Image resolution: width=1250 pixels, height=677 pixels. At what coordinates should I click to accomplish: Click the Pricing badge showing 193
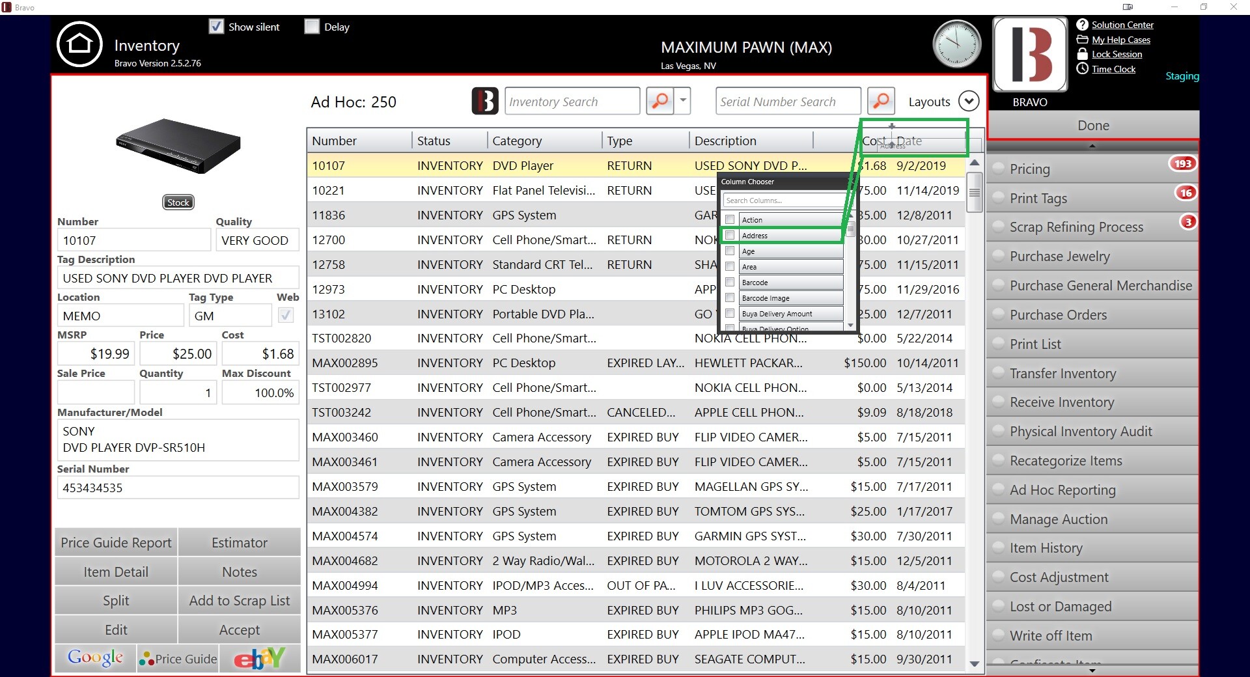tap(1183, 164)
